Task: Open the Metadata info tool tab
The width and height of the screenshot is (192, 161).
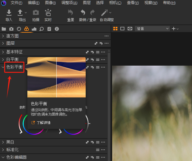Action: (57, 29)
